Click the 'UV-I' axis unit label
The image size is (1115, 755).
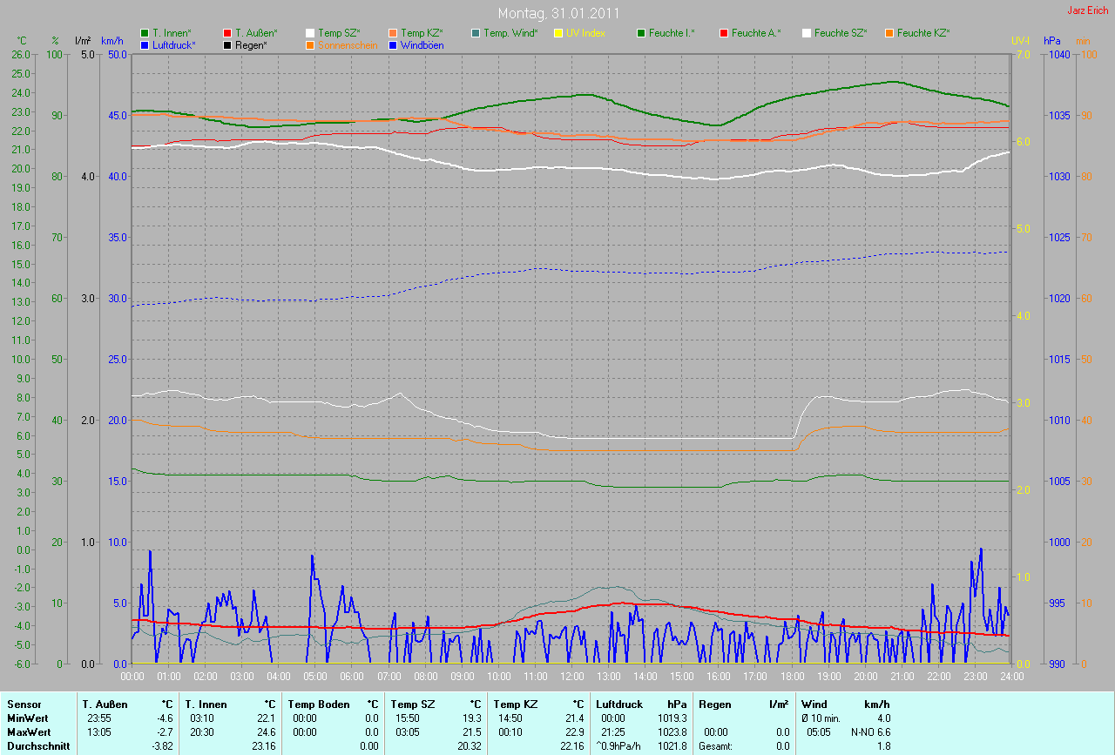1020,41
